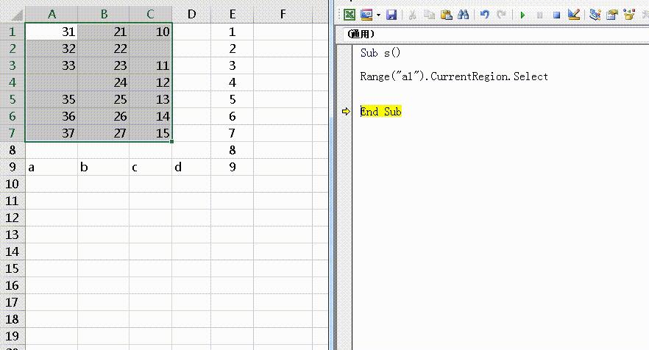
Task: Click the Sub s() code line
Action: [x=380, y=53]
